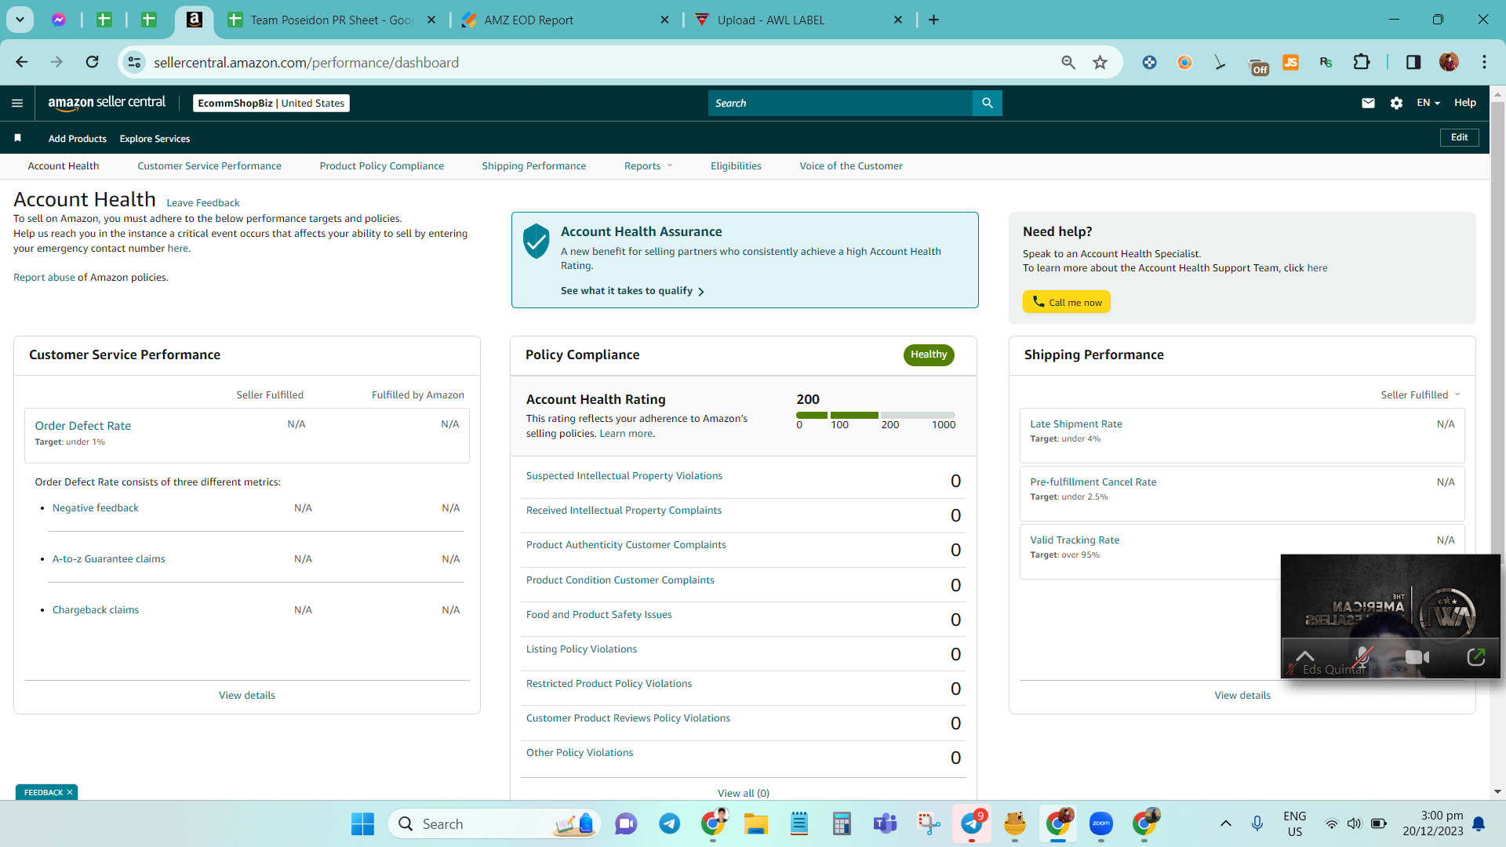Click the bookmark flag icon beside Add Products
Image resolution: width=1506 pixels, height=847 pixels.
(17, 138)
